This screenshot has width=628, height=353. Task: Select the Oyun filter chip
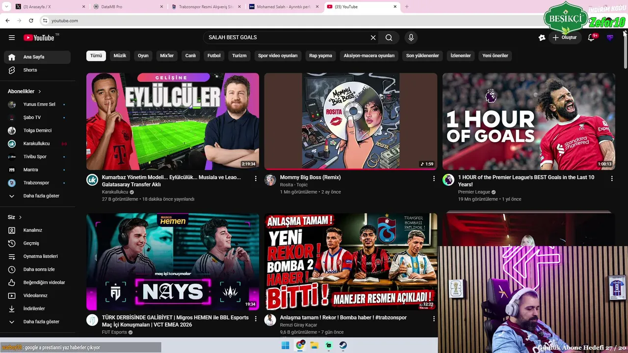143,56
